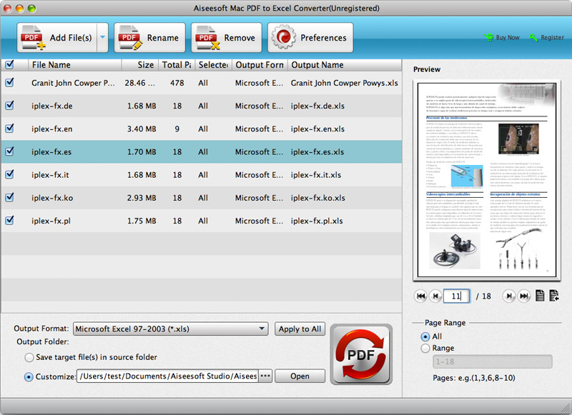Screen dimensions: 572x415
Task: Toggle the select-all header checkbox
Action: 9,64
